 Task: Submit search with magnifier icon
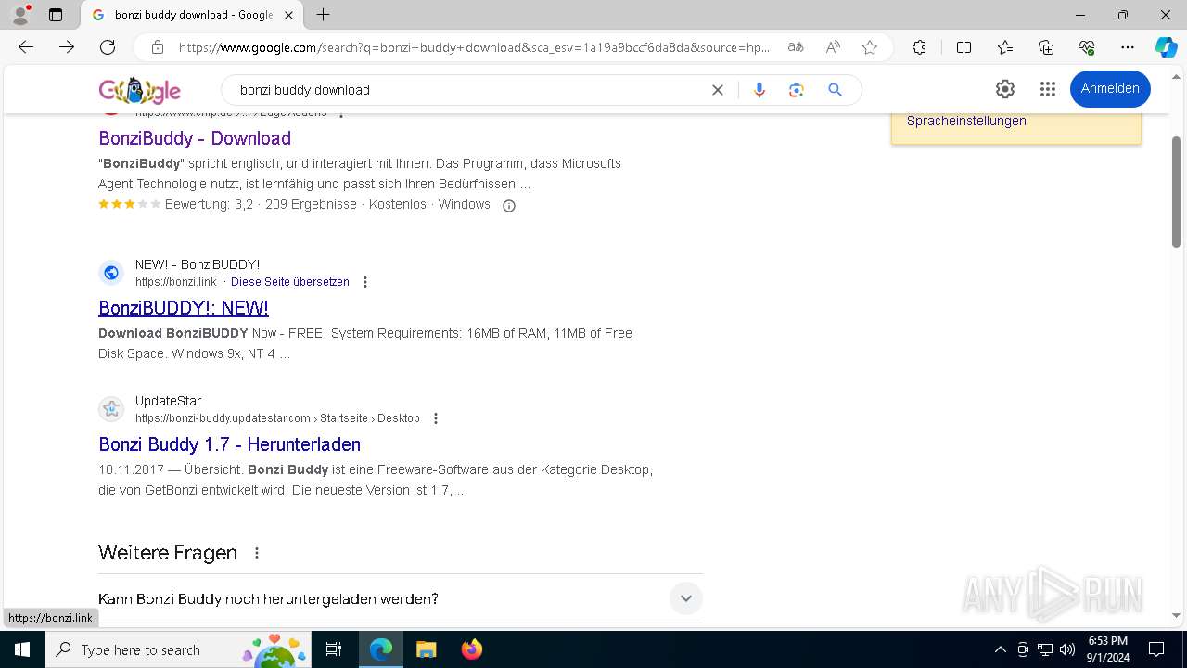(835, 90)
